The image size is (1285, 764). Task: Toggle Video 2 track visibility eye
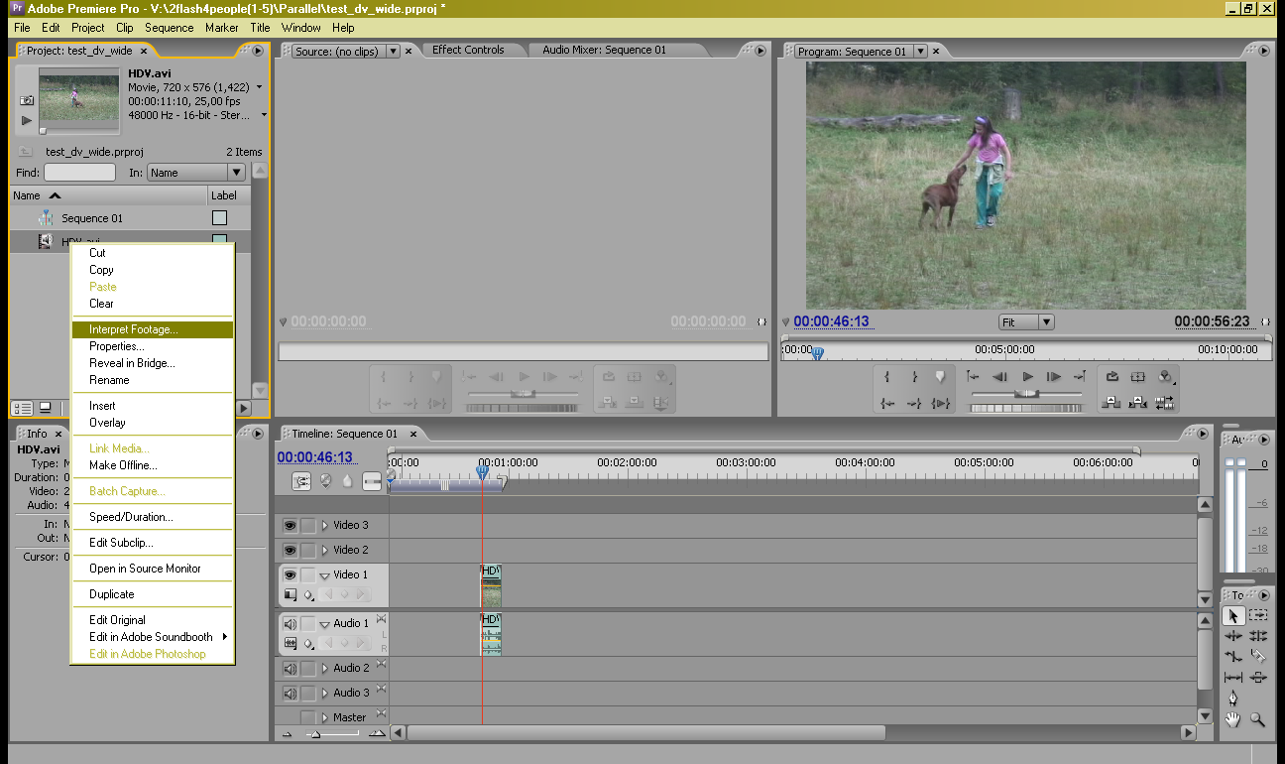tap(291, 550)
